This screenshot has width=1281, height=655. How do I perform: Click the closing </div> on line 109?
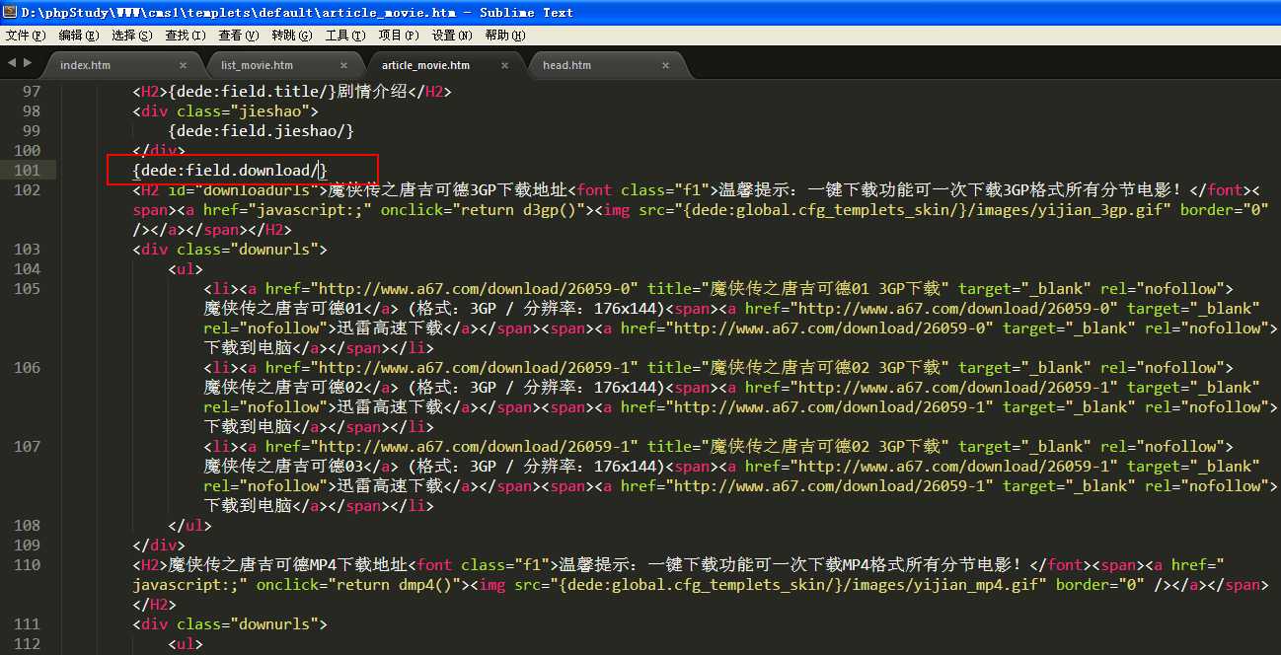tap(159, 546)
